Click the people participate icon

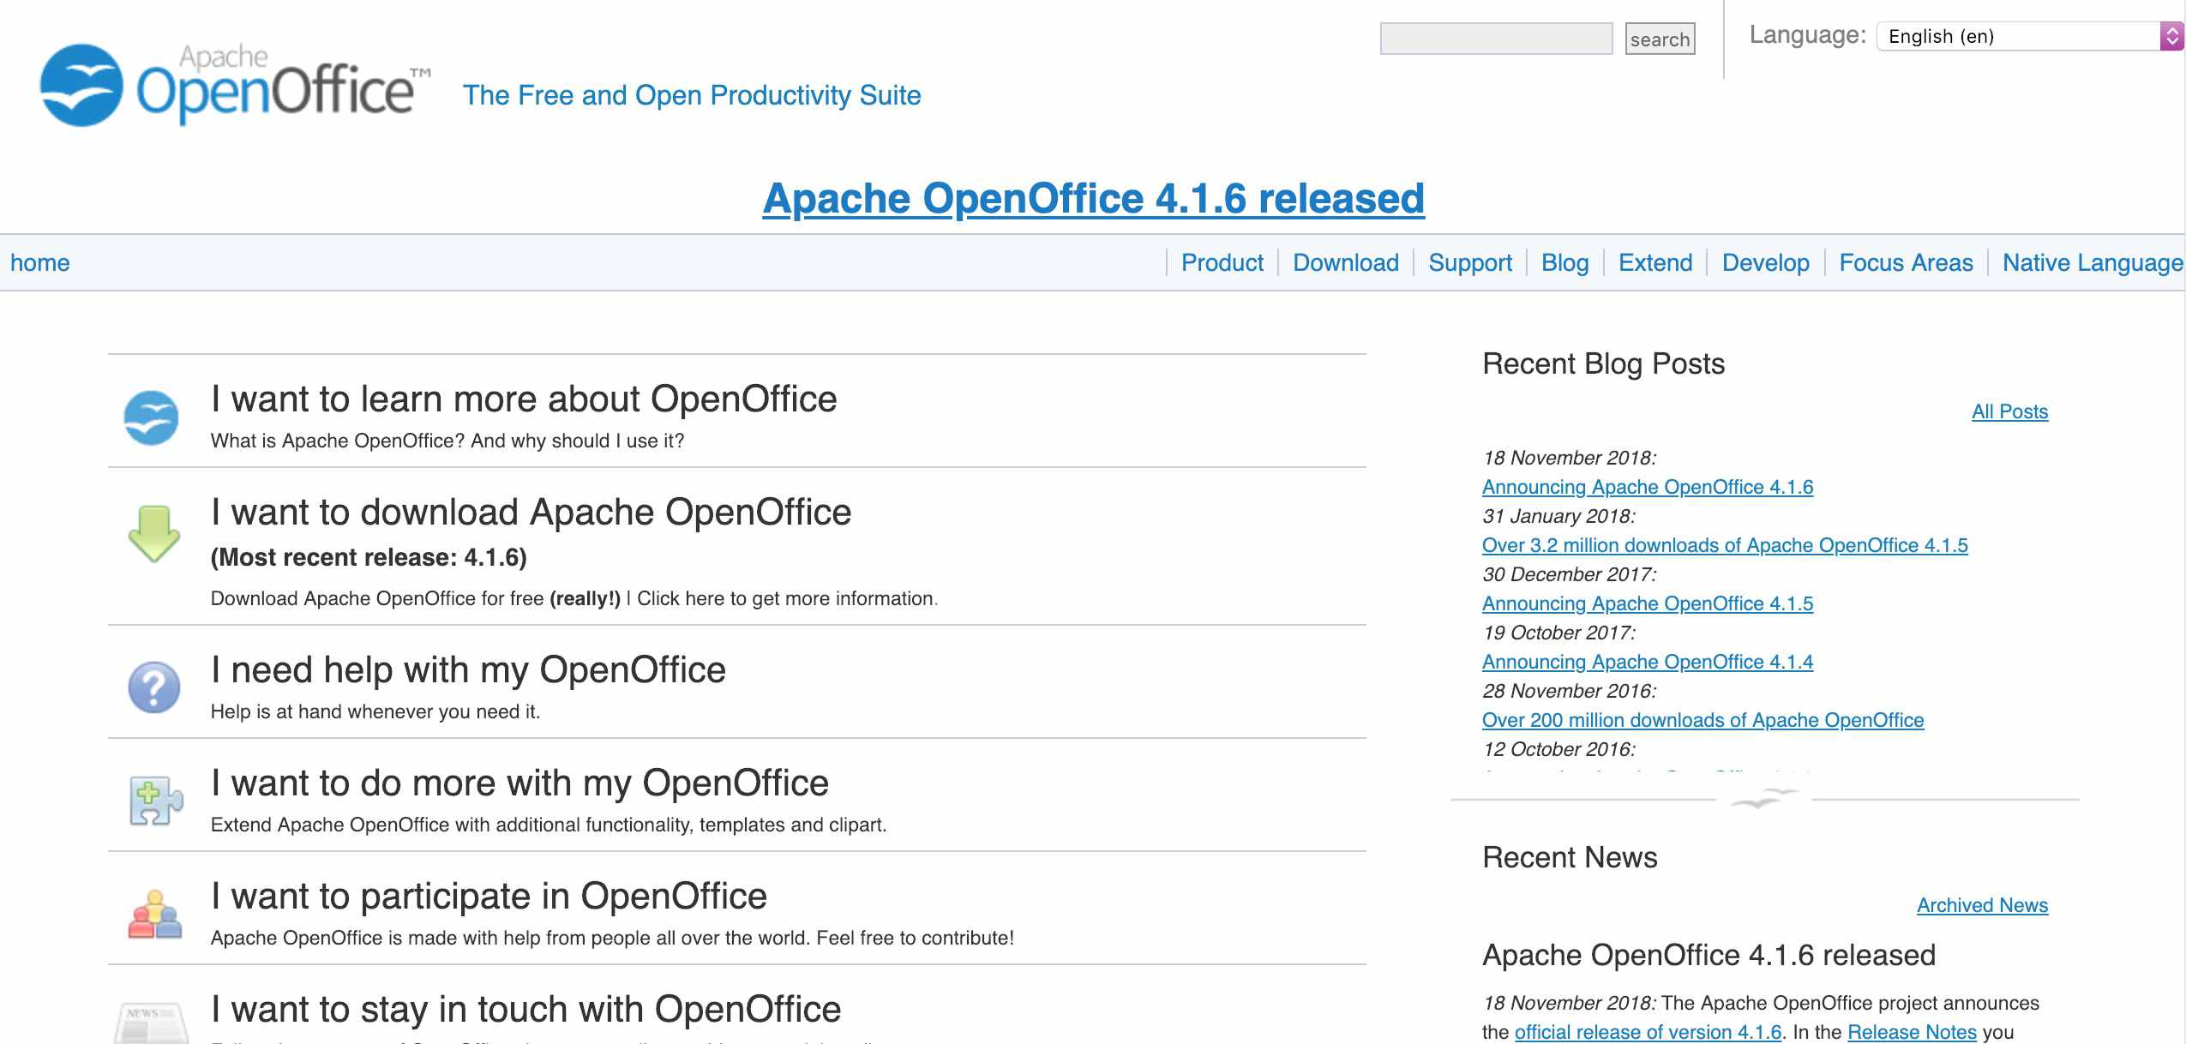pos(155,915)
